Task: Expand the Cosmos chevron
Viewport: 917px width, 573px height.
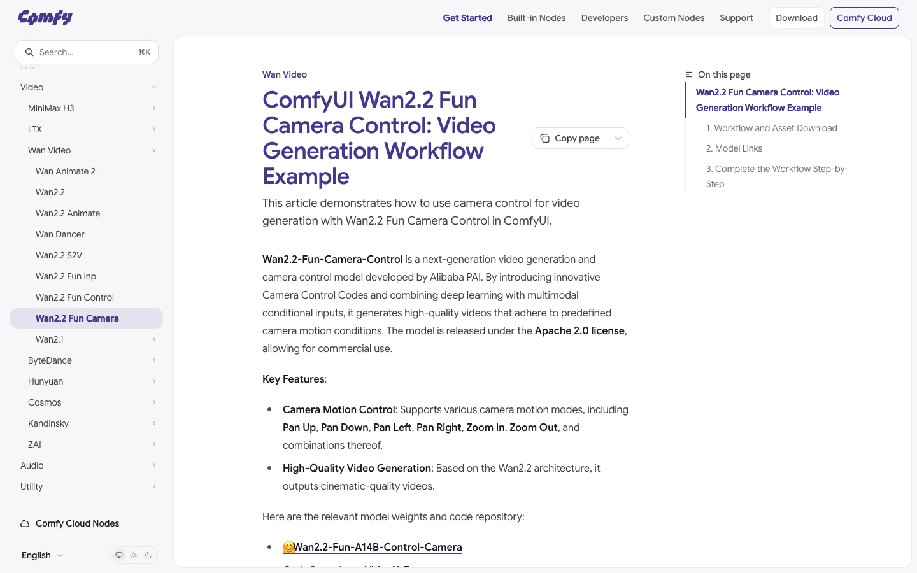Action: [x=154, y=402]
